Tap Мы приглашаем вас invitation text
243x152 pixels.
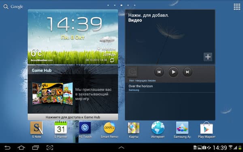tap(93, 94)
